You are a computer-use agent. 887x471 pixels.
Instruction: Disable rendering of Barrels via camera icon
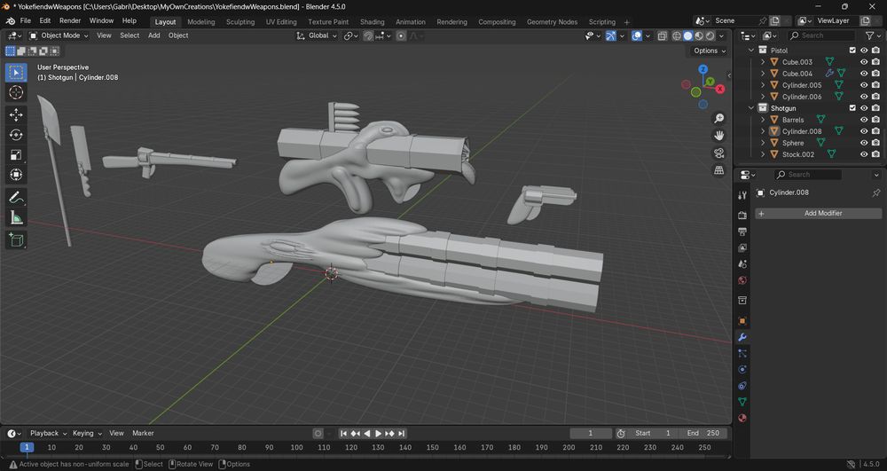click(x=875, y=120)
